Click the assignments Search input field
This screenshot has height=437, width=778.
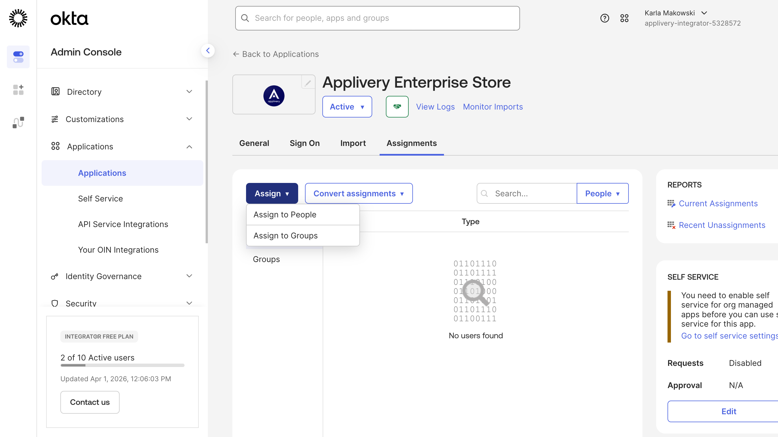click(x=532, y=193)
